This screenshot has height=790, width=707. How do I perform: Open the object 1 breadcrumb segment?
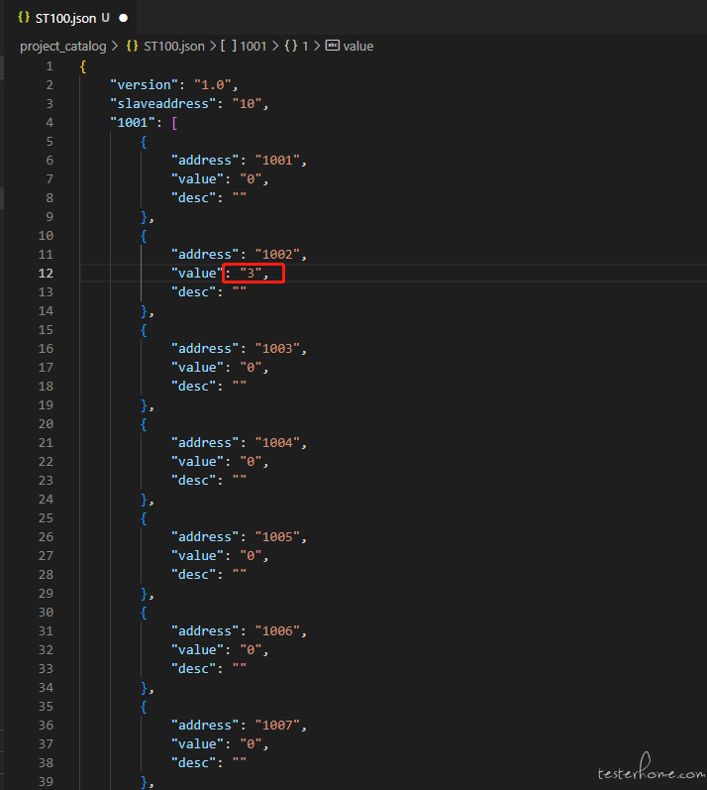(305, 47)
